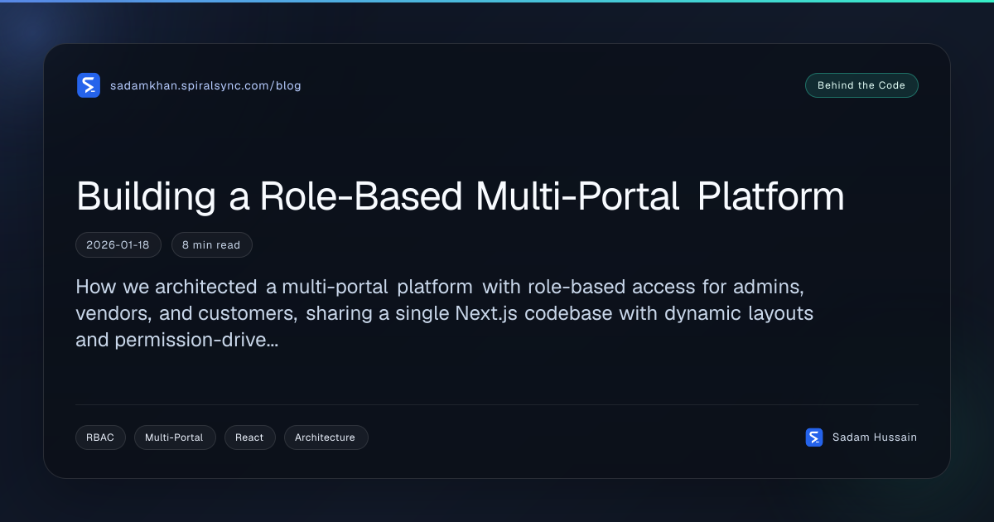The width and height of the screenshot is (994, 522).
Task: Click the 2026-01-18 date pill
Action: (x=118, y=245)
